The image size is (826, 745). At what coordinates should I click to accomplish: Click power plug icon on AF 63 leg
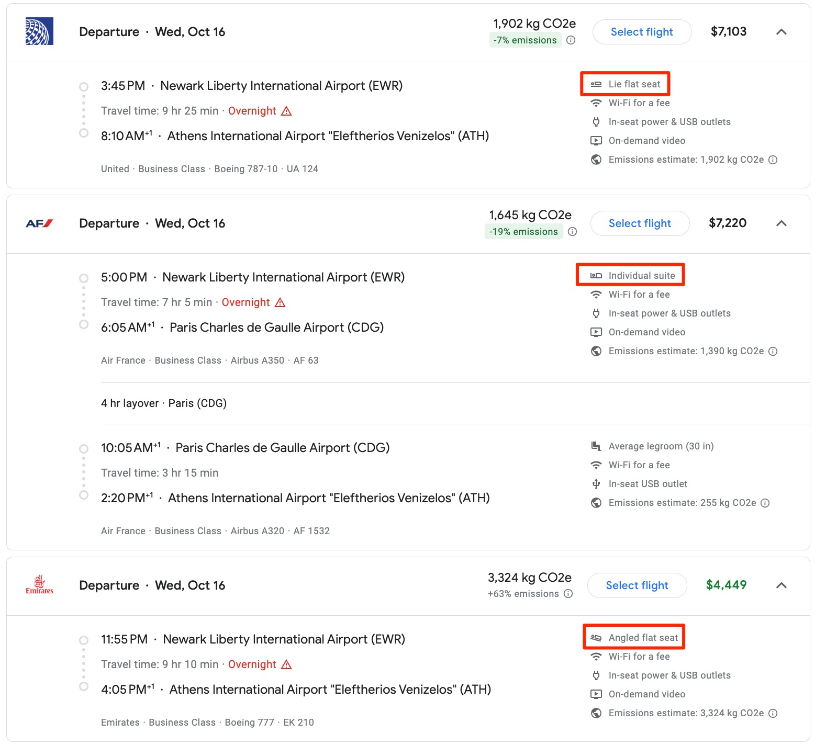point(596,313)
